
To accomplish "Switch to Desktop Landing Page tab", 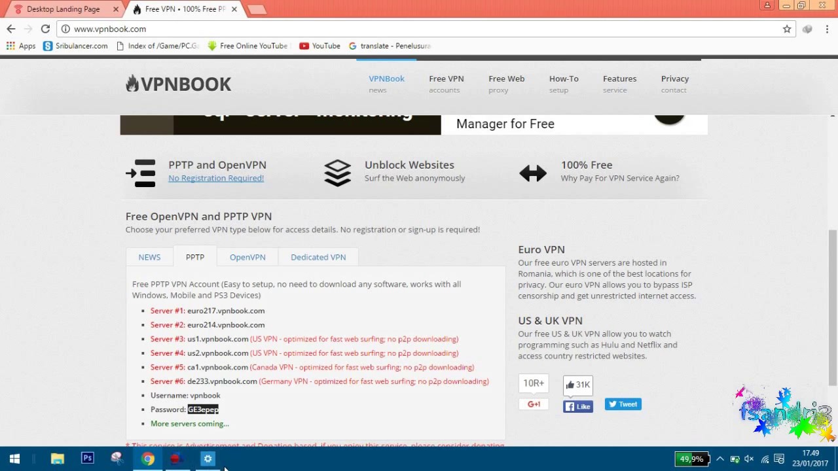I will pos(64,9).
